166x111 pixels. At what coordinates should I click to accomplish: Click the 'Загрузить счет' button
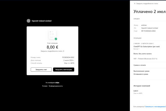tap(41, 70)
